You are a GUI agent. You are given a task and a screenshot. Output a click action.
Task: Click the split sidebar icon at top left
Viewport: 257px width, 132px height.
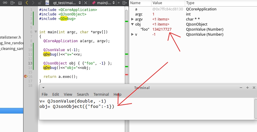click(x=13, y=3)
